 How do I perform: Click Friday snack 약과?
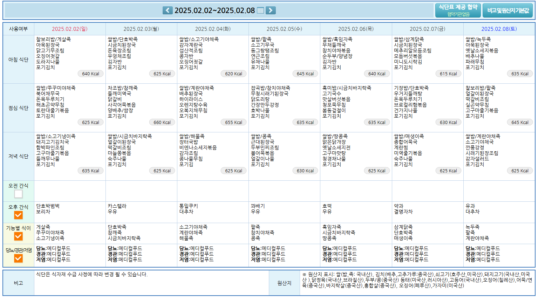click(399, 206)
